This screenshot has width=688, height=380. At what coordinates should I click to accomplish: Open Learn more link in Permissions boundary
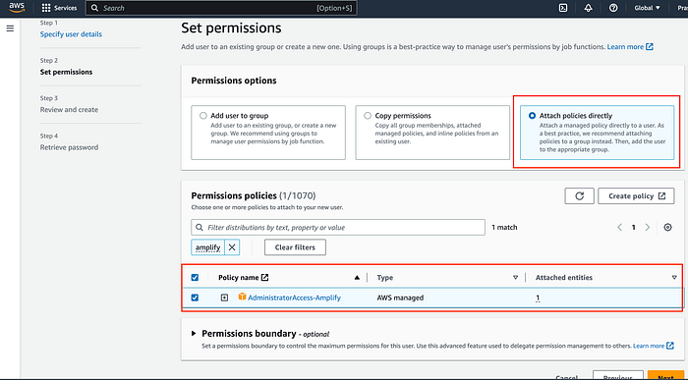[653, 346]
